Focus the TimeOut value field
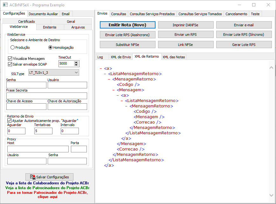This screenshot has height=204, width=276. click(x=66, y=63)
